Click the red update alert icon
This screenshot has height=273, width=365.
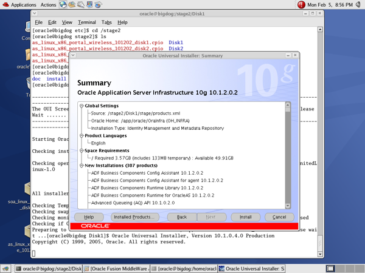(301, 5)
